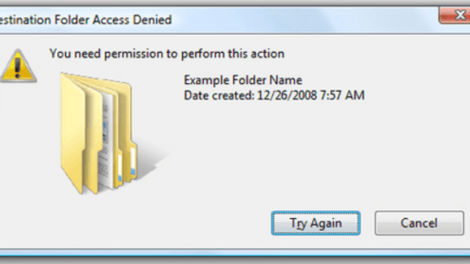
Task: Select the Example Folder Name label
Action: coord(243,81)
